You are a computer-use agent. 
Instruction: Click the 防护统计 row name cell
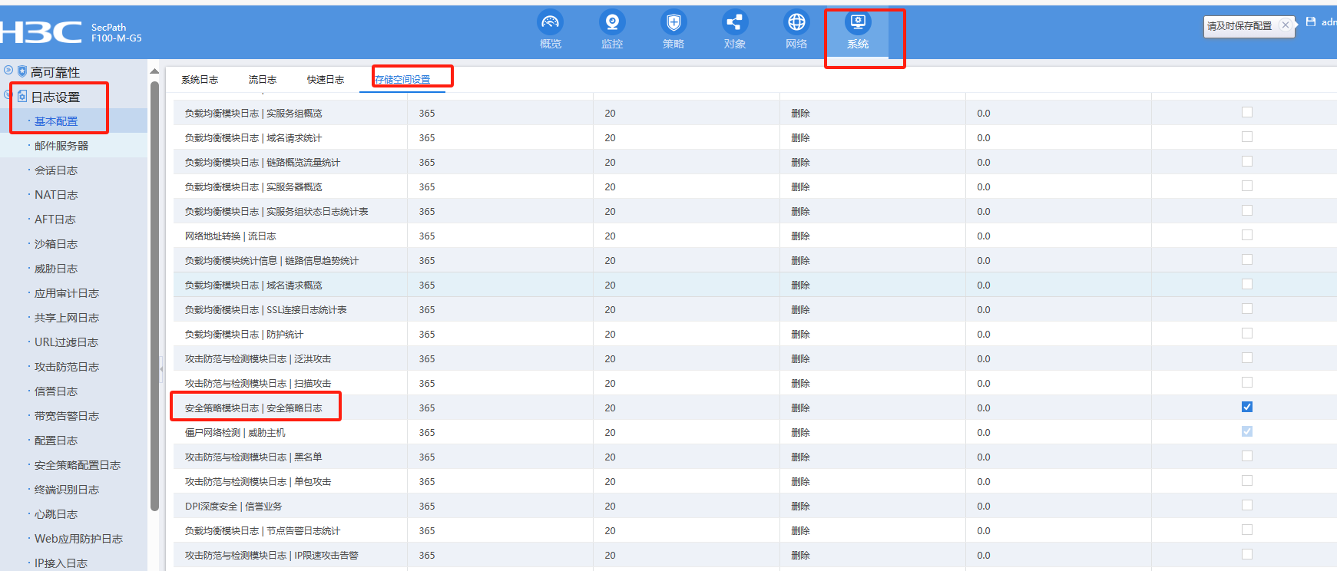[244, 335]
